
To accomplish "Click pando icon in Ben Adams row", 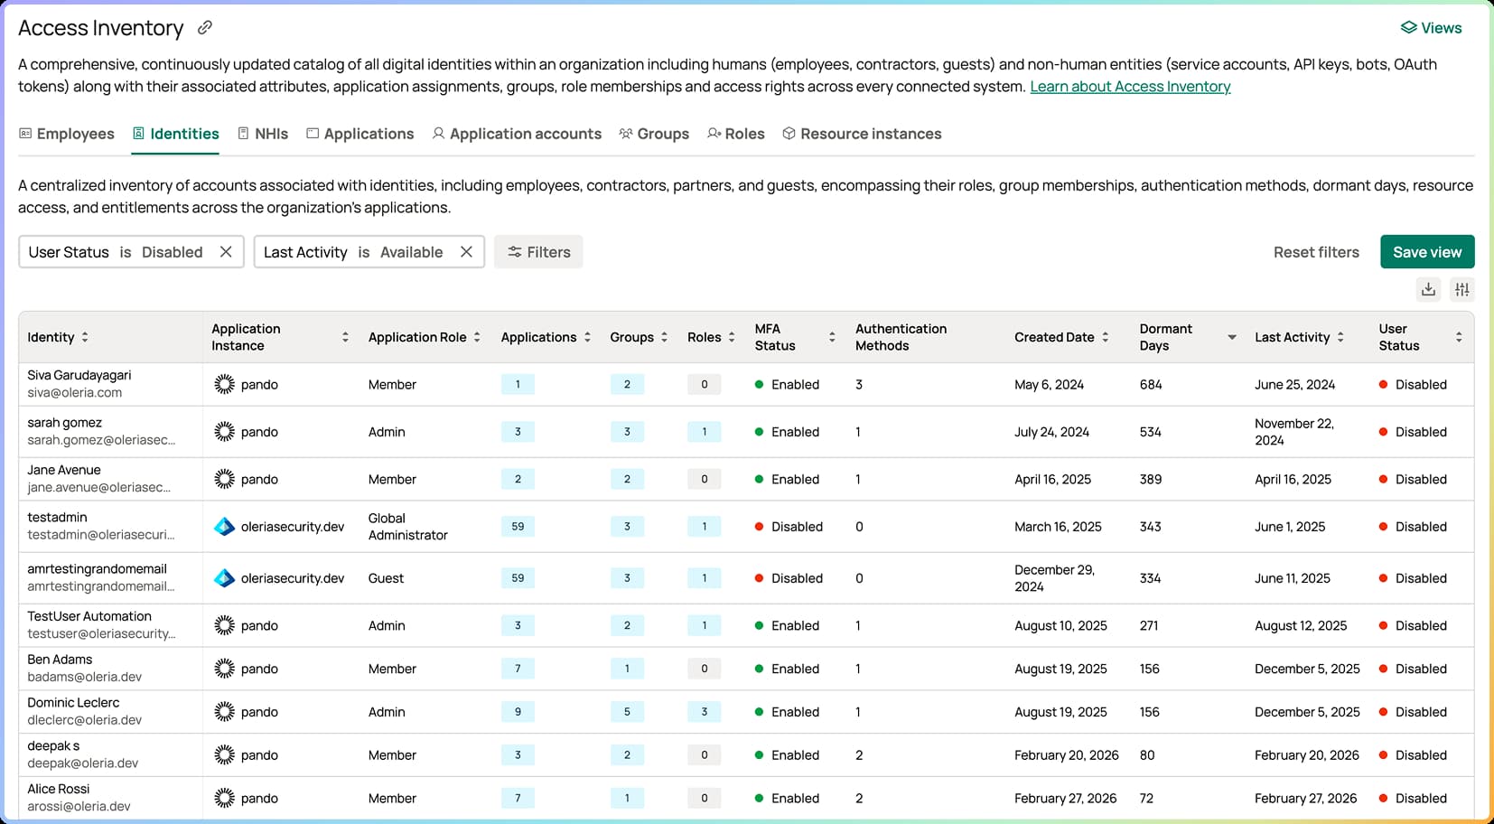I will point(224,669).
